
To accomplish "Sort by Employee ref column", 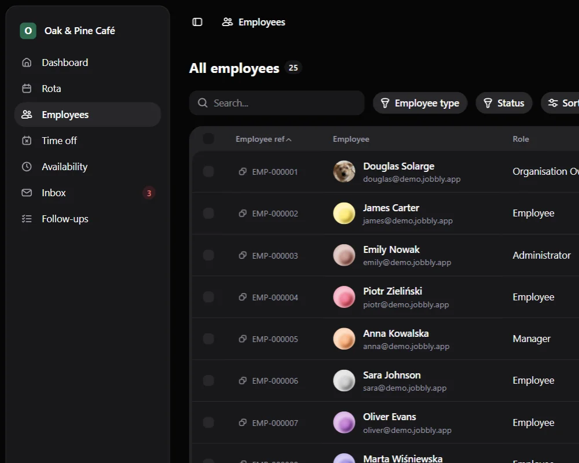I will (263, 139).
